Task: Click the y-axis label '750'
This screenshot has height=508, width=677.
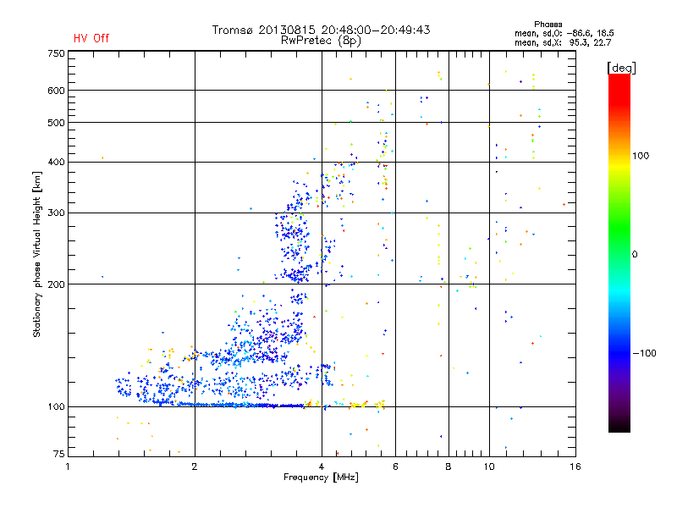Action: click(x=56, y=53)
